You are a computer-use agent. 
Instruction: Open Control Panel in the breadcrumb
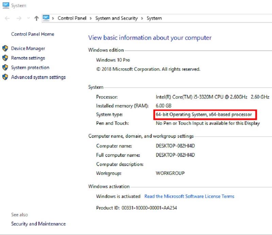point(72,18)
